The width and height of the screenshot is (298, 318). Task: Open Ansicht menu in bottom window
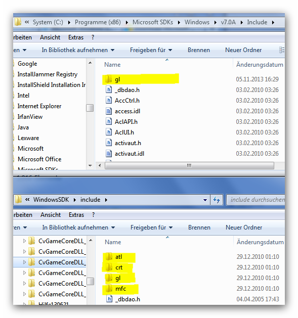pyautogui.click(x=51, y=215)
